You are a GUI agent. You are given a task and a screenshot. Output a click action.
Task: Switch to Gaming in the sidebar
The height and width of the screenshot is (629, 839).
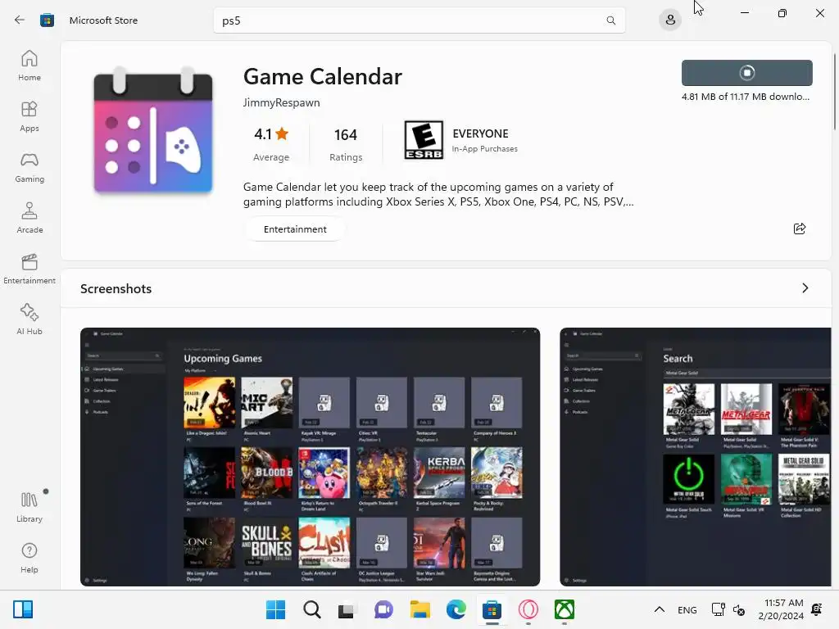pos(29,167)
